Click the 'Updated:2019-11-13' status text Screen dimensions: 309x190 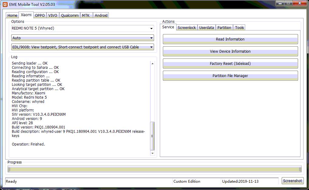pyautogui.click(x=240, y=181)
